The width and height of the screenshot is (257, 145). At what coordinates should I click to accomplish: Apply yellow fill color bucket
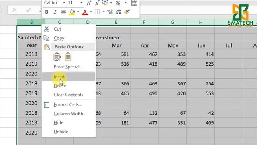(72, 12)
